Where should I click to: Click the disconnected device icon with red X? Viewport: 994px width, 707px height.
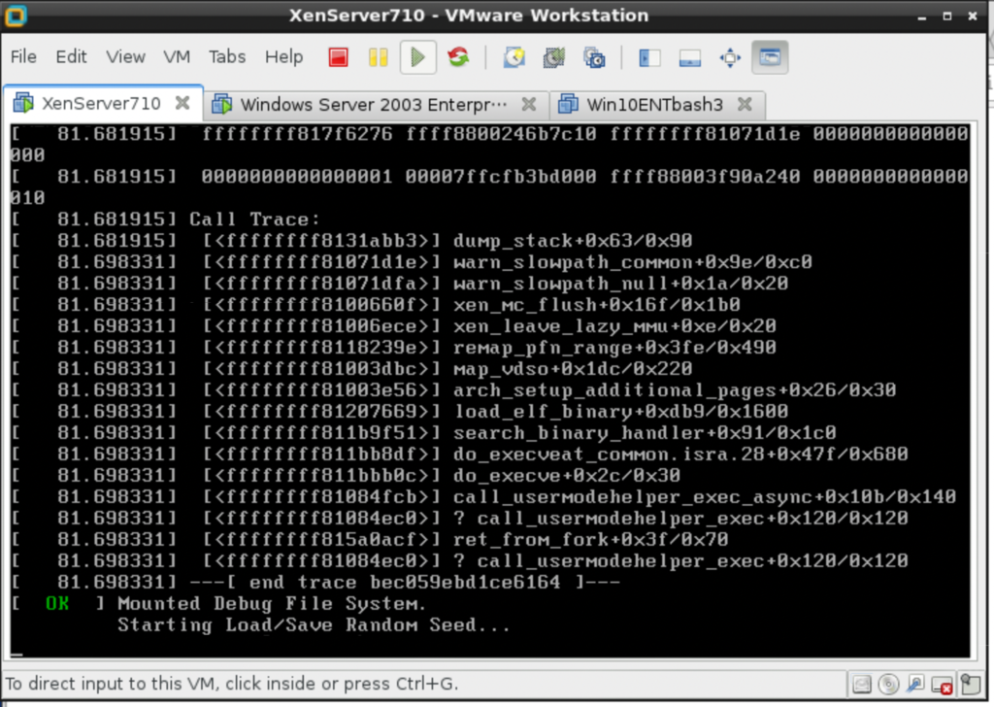(942, 685)
